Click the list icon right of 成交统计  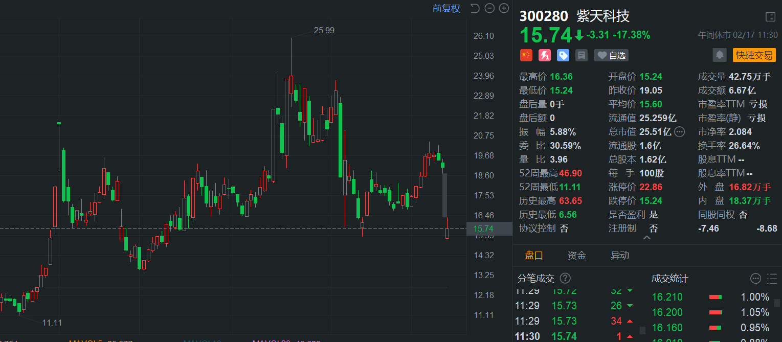[771, 279]
